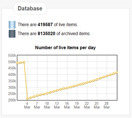
Task: Click the peak data point near 500k
Action: 24,62
